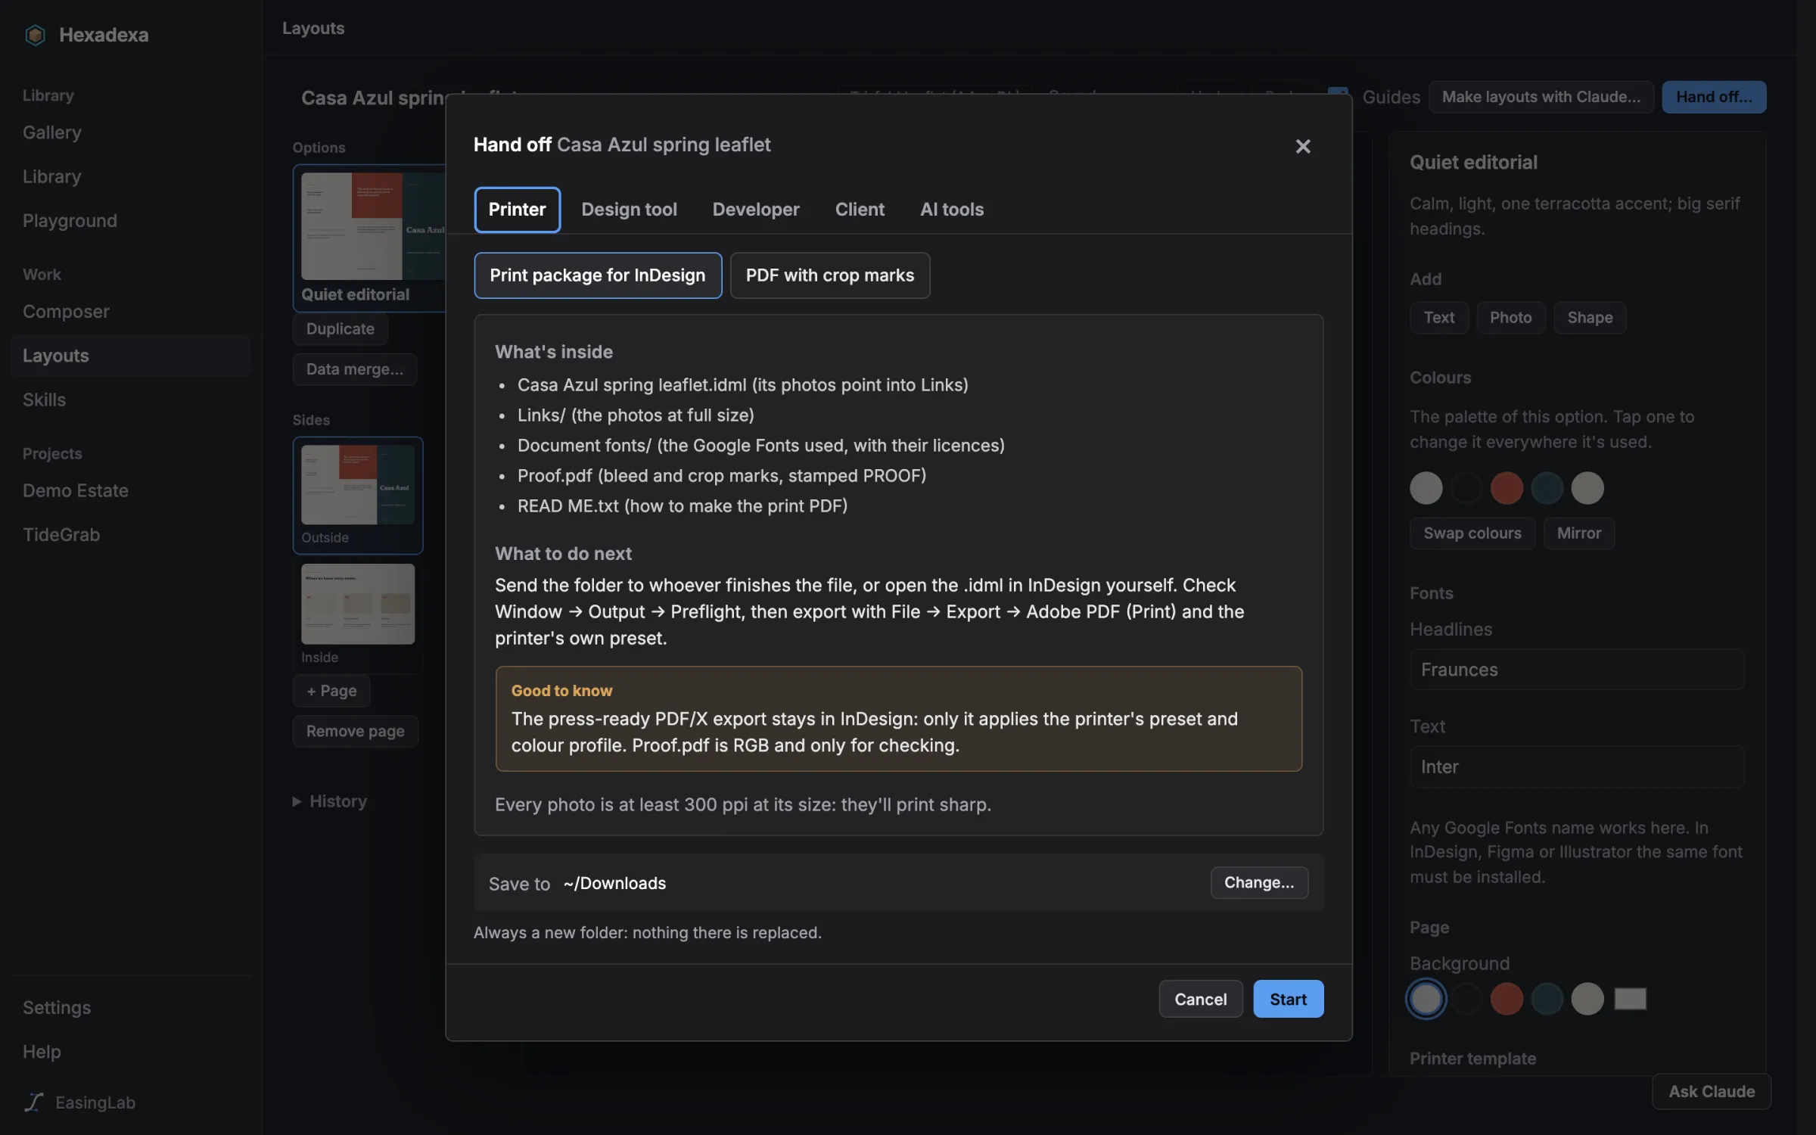
Task: Add a Photo element
Action: [x=1510, y=318]
